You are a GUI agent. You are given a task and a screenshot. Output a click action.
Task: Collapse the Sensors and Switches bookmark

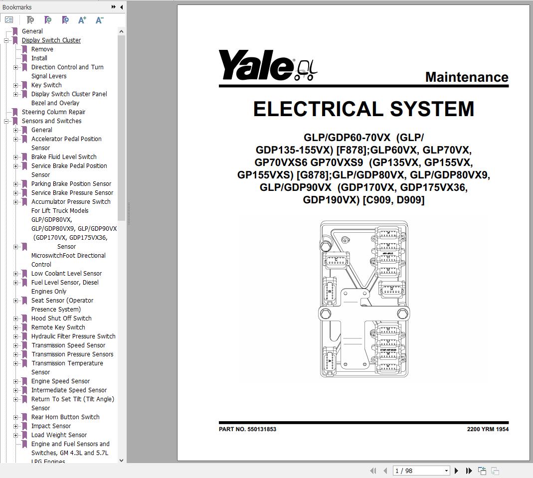coord(6,121)
